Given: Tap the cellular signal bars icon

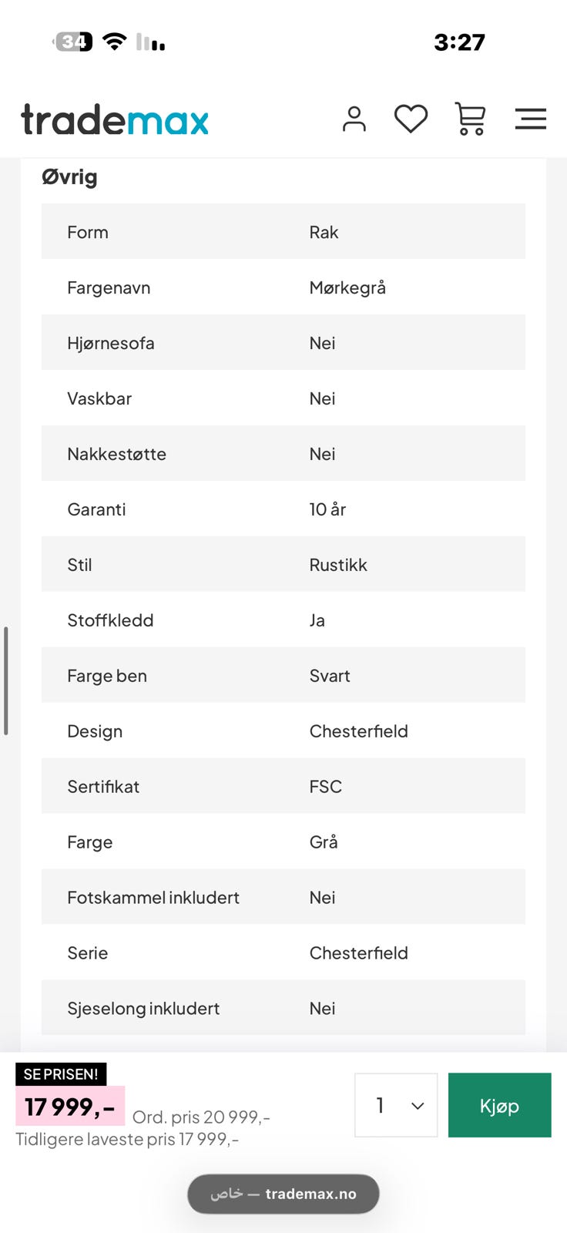Looking at the screenshot, I should click(x=150, y=42).
